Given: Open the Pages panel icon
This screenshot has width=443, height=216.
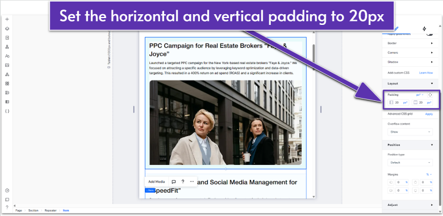Looking at the screenshot, I should click(x=7, y=37).
